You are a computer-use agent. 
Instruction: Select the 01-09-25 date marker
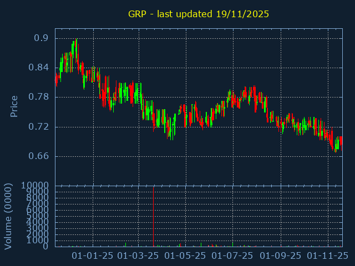[x=281, y=256]
